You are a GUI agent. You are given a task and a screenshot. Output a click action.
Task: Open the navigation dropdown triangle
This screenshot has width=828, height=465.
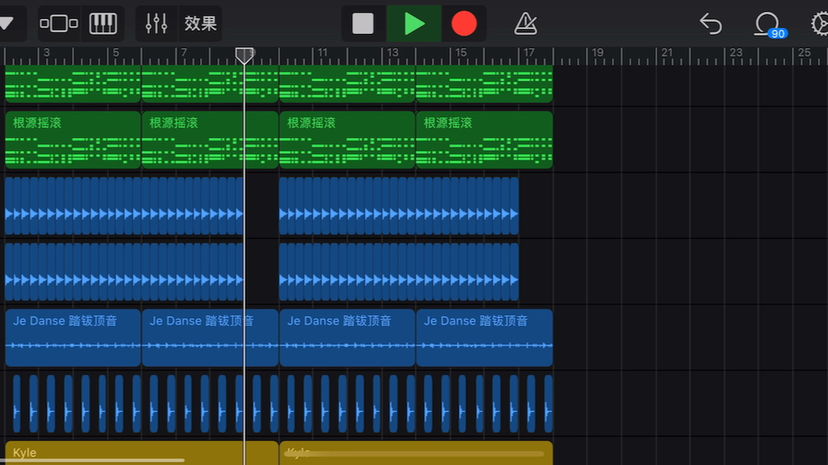tap(6, 23)
